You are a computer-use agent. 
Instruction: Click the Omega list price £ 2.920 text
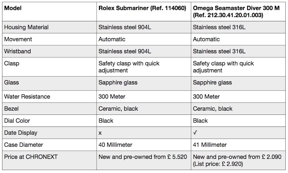217,164
